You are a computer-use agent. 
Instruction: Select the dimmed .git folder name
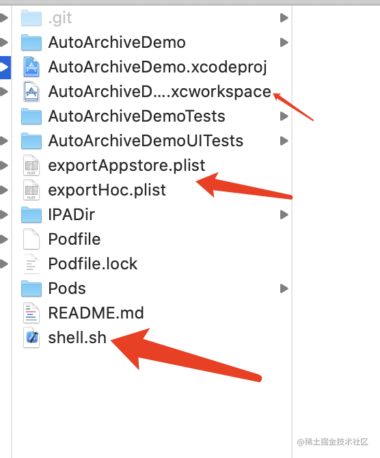click(x=60, y=18)
